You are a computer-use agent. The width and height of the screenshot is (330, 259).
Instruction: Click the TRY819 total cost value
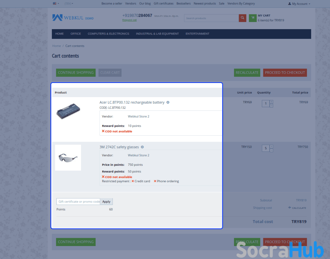tap(299, 222)
